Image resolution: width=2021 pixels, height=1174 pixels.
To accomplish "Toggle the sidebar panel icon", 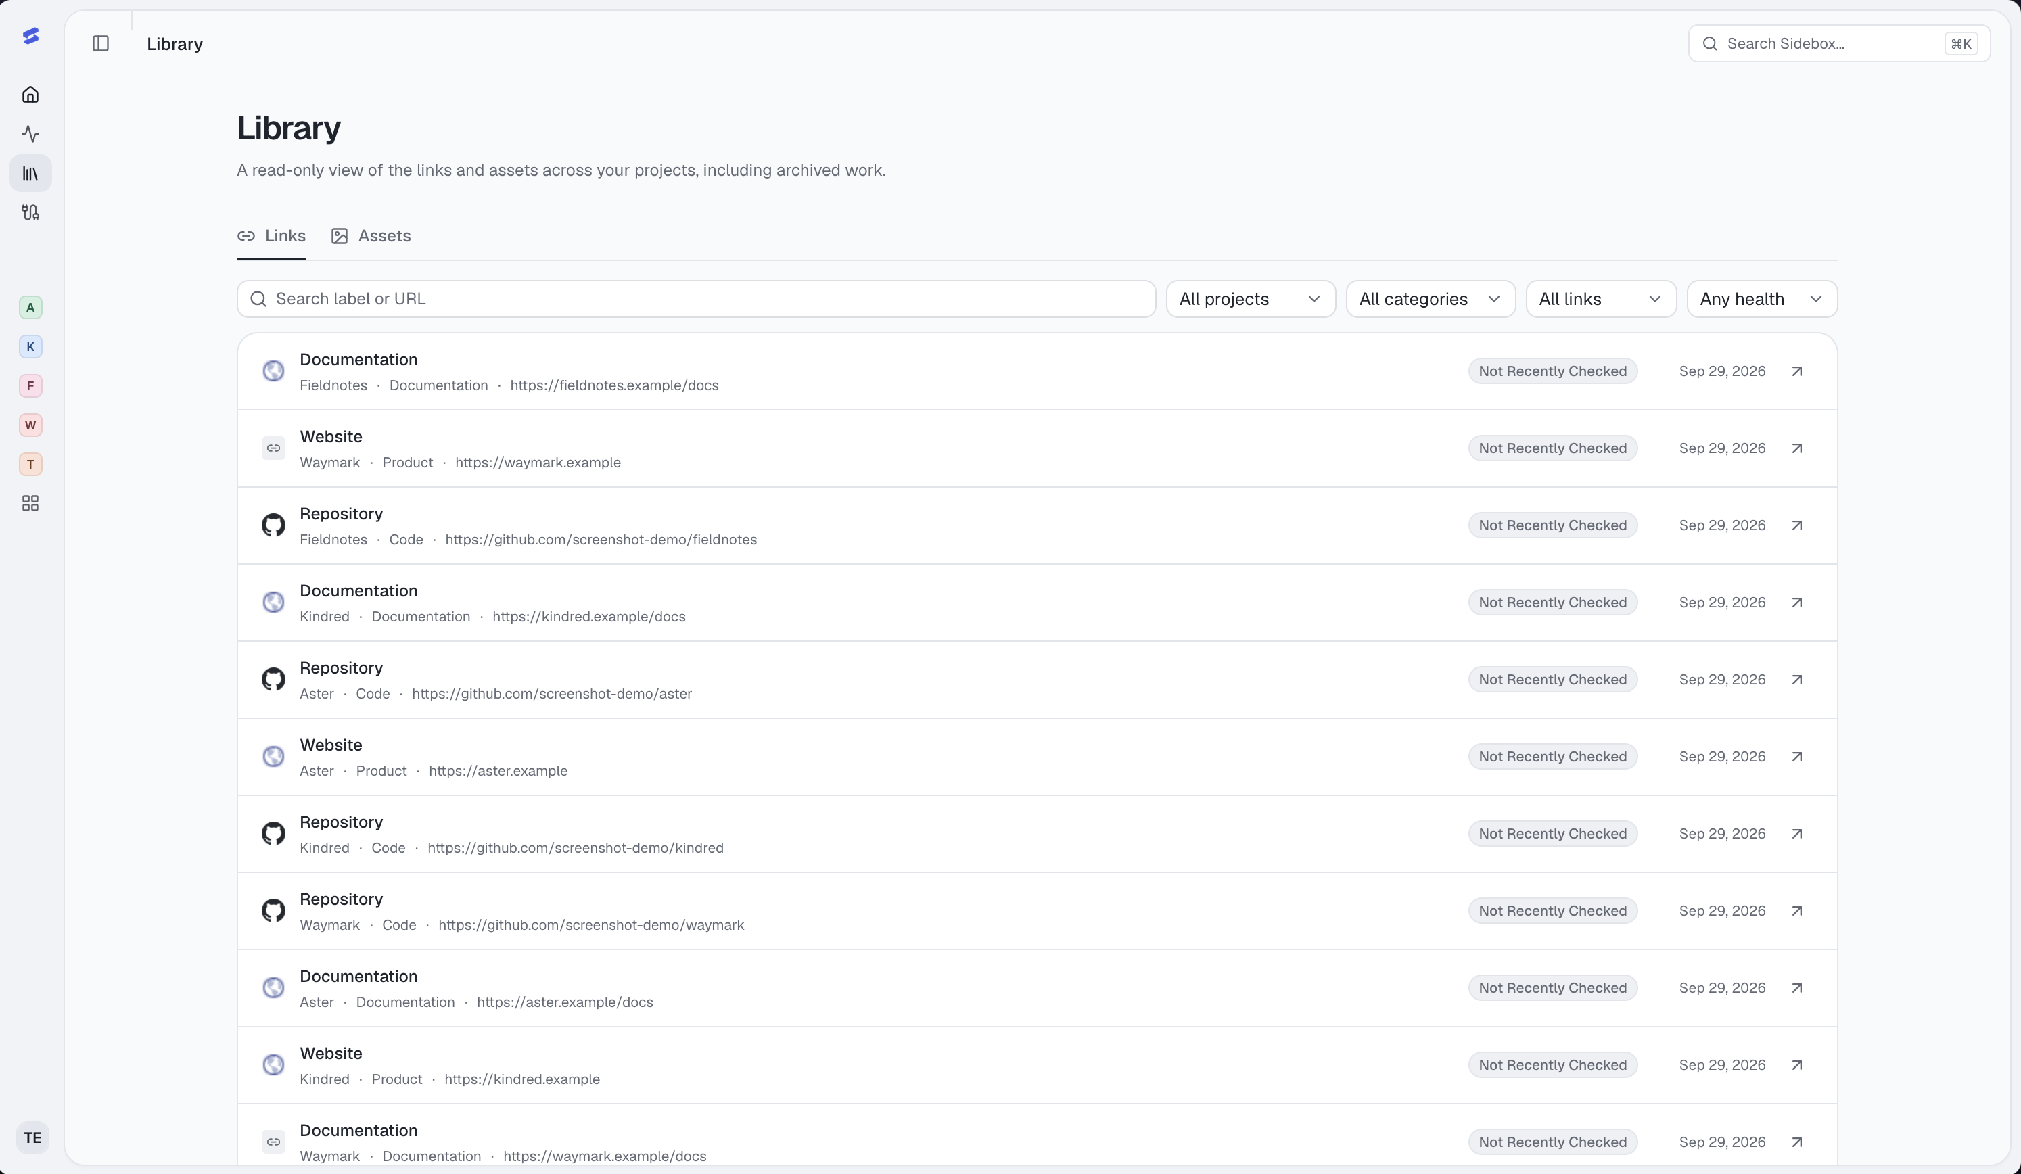I will point(101,43).
